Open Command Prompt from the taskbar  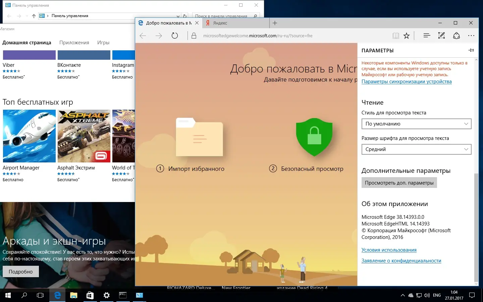122,295
